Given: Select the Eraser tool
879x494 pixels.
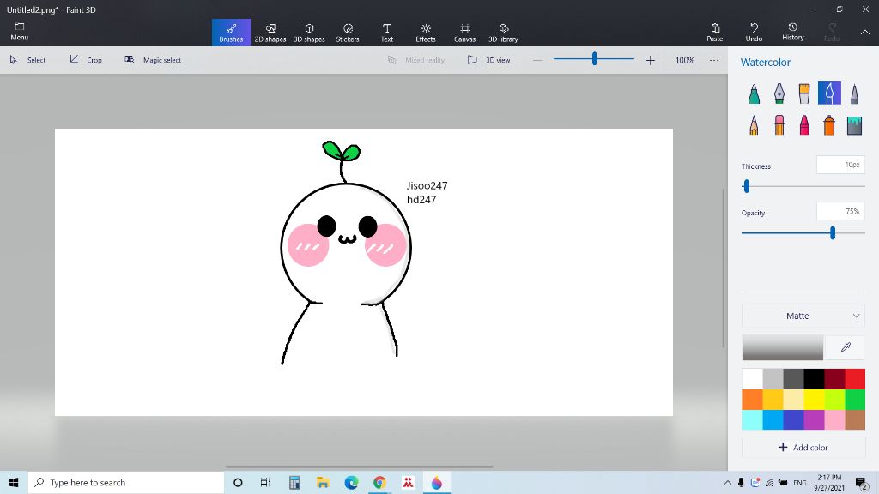Looking at the screenshot, I should point(779,125).
